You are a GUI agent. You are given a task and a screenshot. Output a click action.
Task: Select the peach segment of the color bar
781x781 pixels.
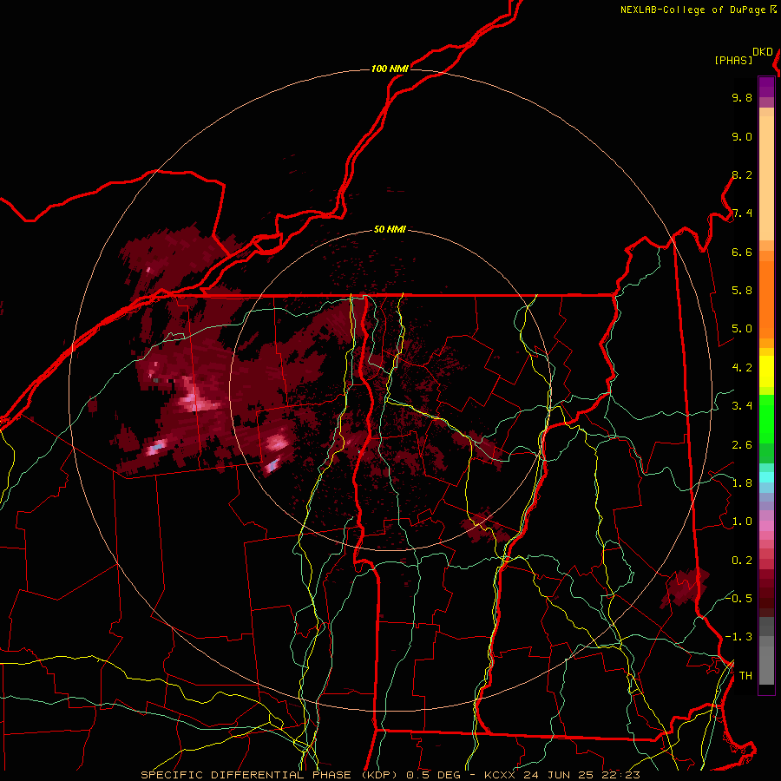pyautogui.click(x=766, y=174)
